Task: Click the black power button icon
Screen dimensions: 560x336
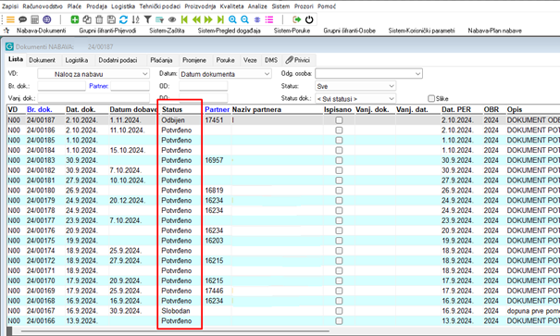Action: click(309, 19)
